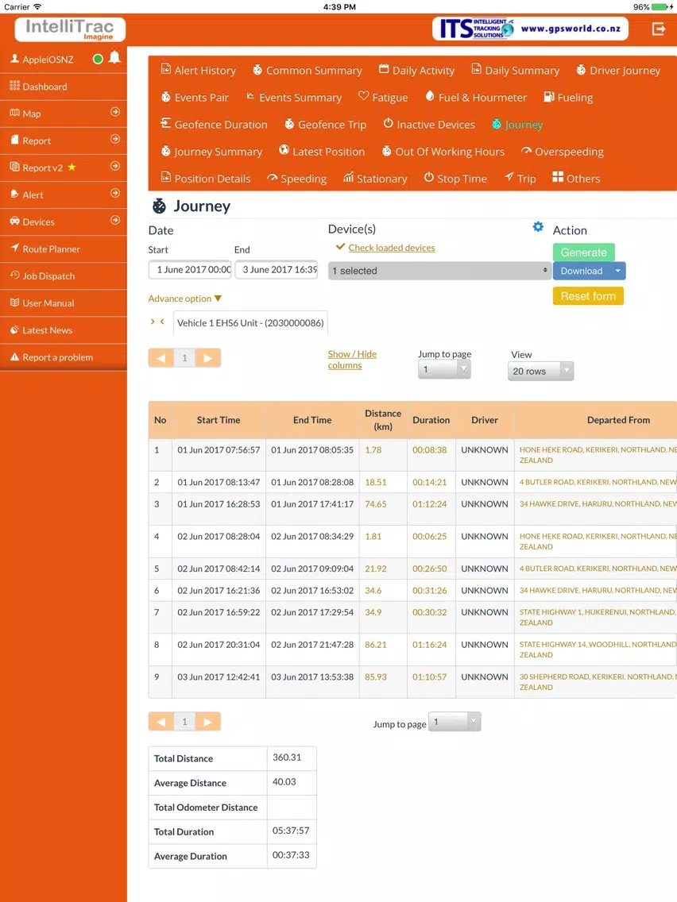677x902 pixels.
Task: Click the green online status indicator
Action: [x=98, y=59]
